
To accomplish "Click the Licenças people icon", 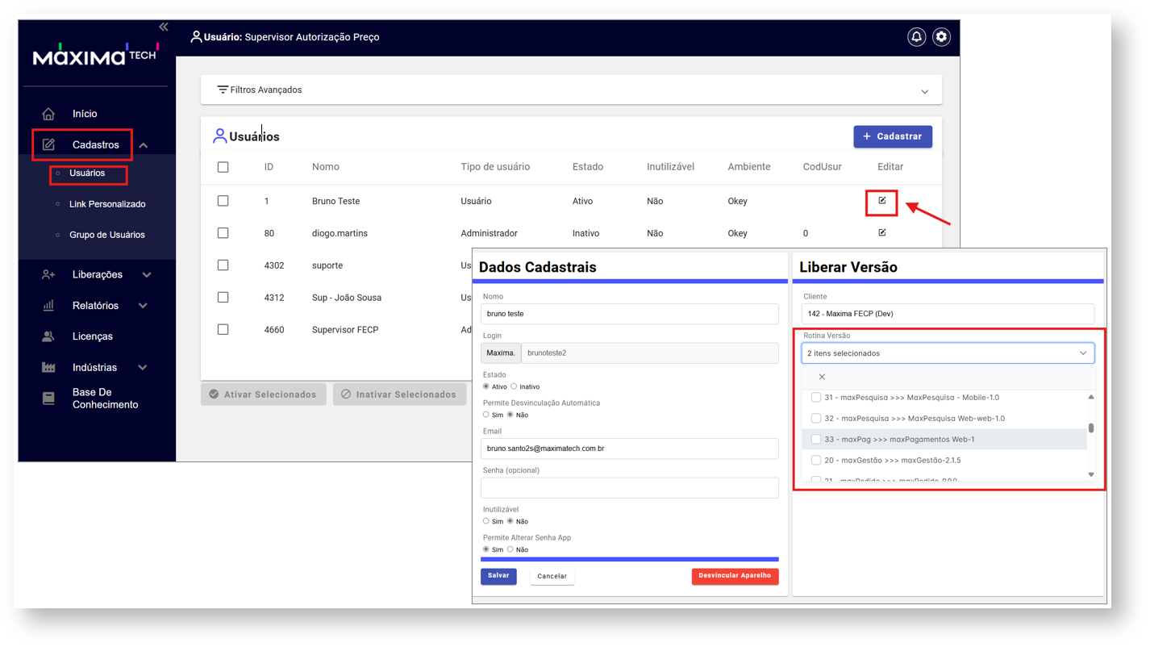I will coord(48,336).
